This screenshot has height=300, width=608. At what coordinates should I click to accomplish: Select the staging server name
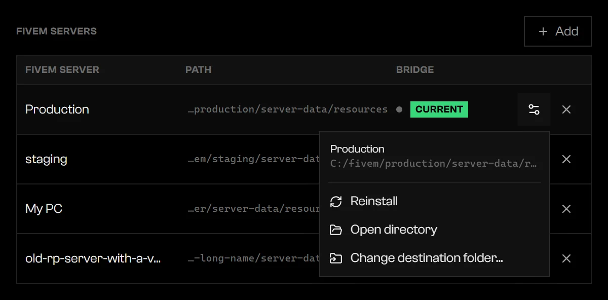point(46,159)
